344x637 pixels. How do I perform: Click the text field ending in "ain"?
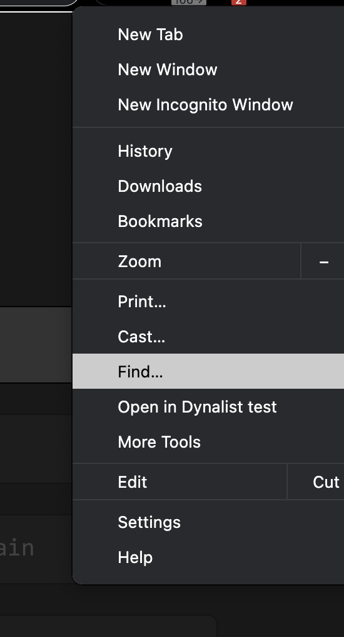[36, 549]
